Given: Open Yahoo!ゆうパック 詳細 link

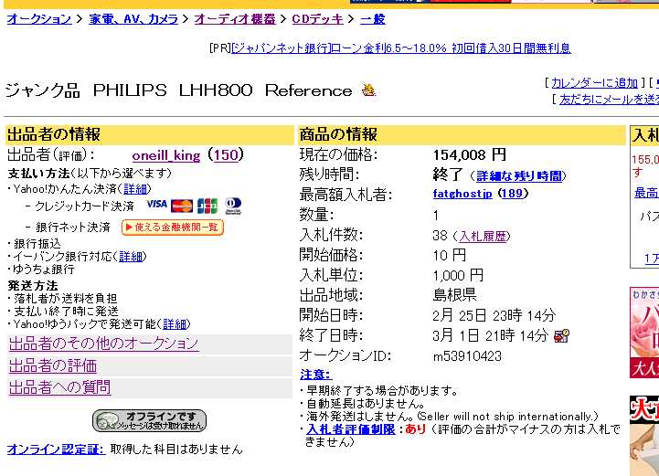Looking at the screenshot, I should coord(175,324).
